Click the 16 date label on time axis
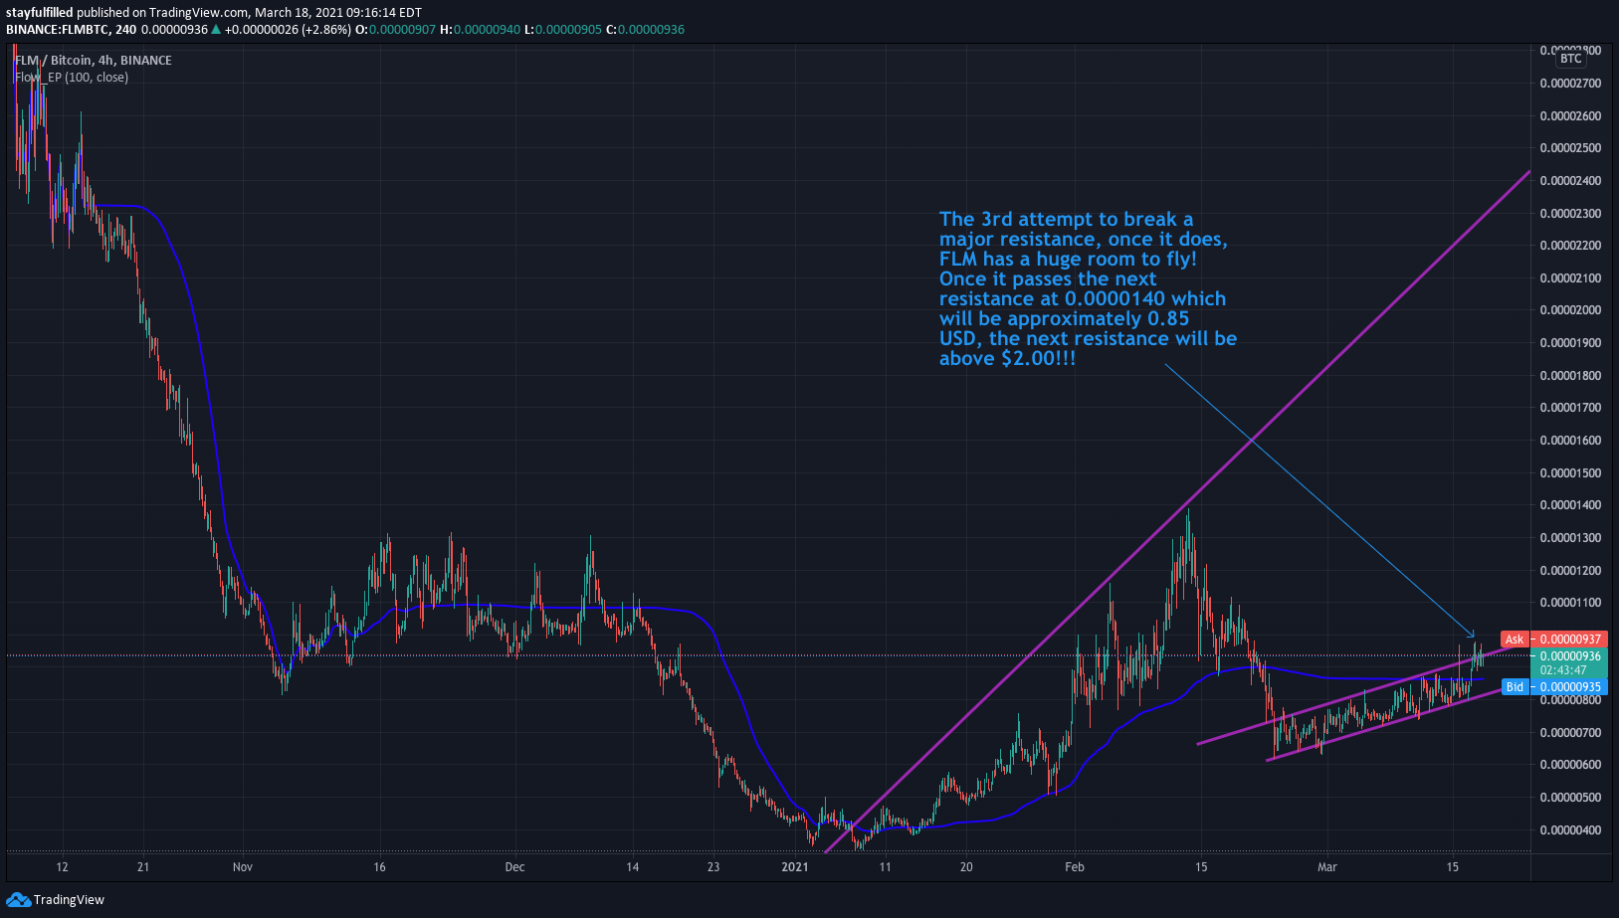This screenshot has height=918, width=1619. click(x=379, y=867)
